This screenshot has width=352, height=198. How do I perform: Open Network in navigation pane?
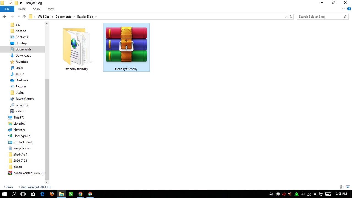point(19,130)
